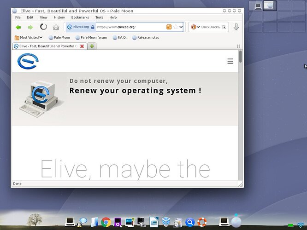The height and width of the screenshot is (230, 307).
Task: Go forward with the green right arrow
Action: click(30, 27)
